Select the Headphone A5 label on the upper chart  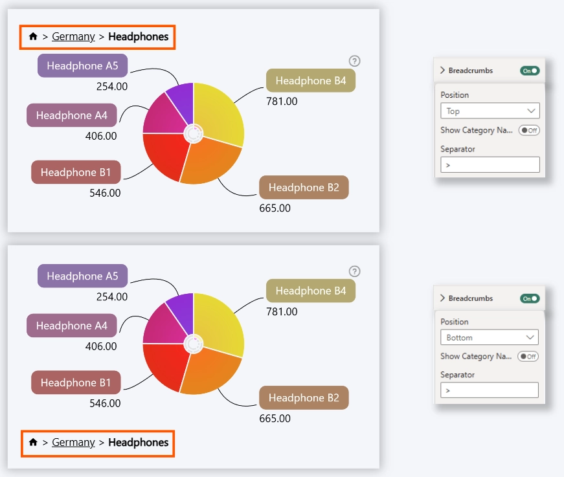coord(82,66)
